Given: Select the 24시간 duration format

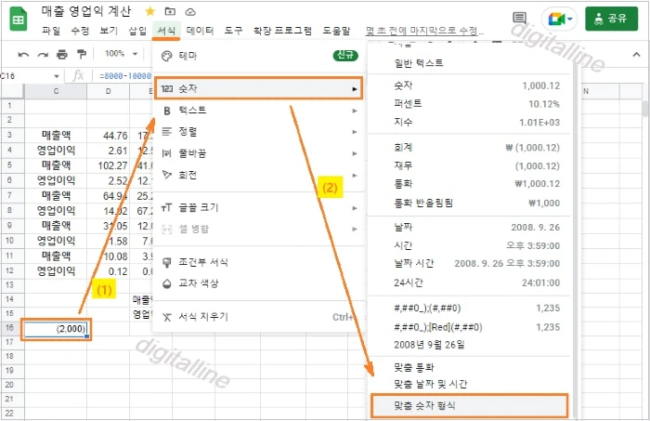Looking at the screenshot, I should click(x=469, y=283).
